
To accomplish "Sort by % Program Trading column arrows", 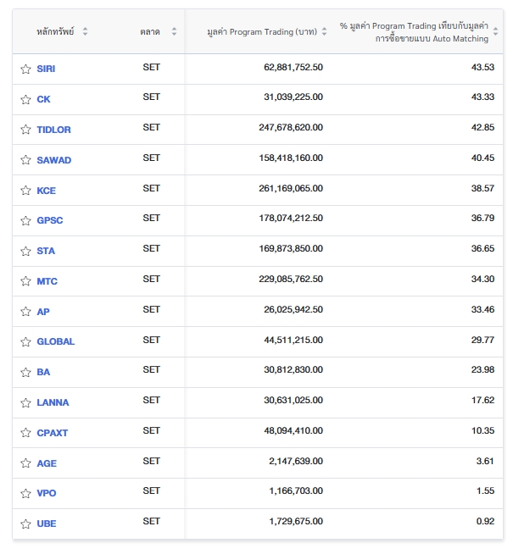I will point(496,32).
